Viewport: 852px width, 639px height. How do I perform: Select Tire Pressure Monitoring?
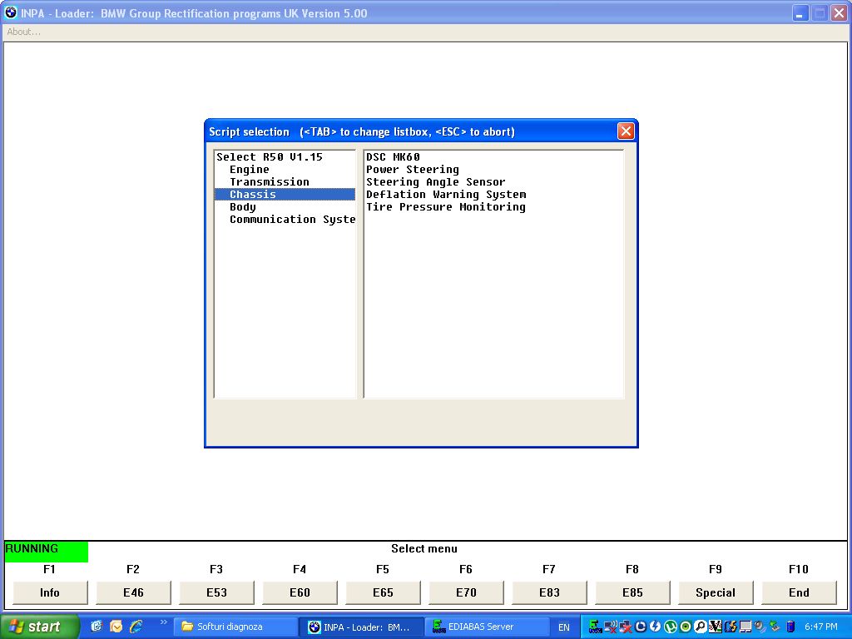(445, 207)
